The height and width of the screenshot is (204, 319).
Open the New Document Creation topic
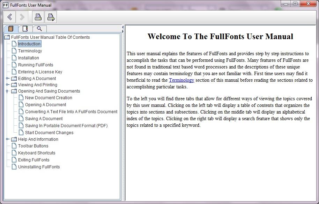click(x=49, y=98)
